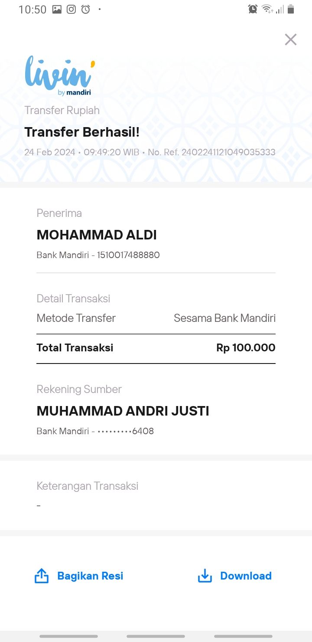Tap recipient account number 1510017488880

pyautogui.click(x=128, y=255)
